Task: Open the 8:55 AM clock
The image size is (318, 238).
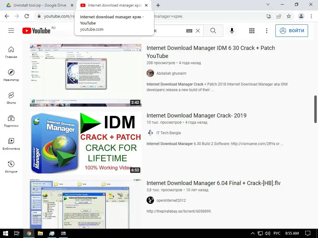Action: [x=292, y=233]
